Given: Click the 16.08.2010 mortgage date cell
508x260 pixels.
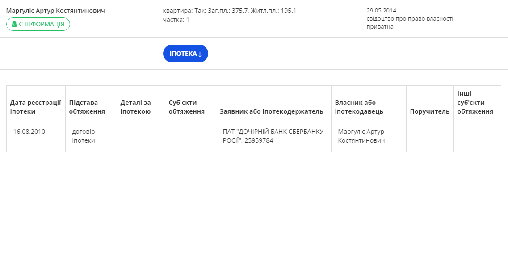Looking at the screenshot, I should pyautogui.click(x=29, y=132).
